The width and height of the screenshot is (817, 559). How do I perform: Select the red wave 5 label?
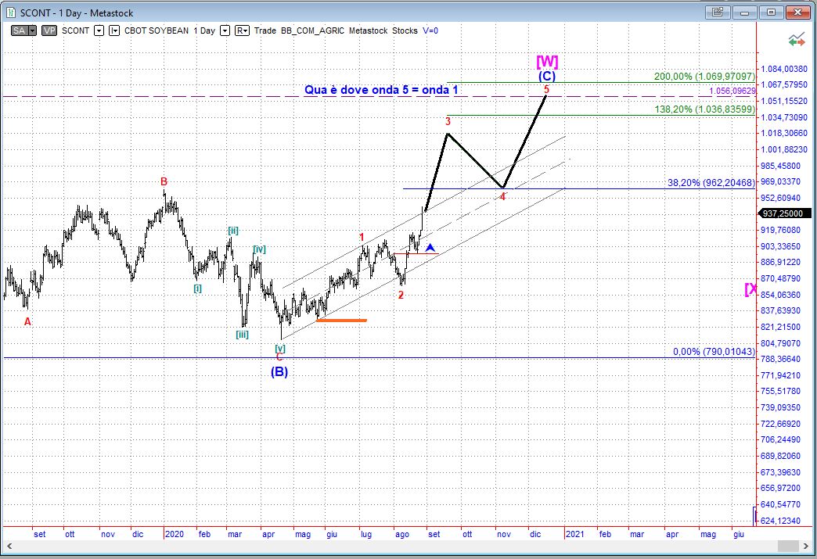pyautogui.click(x=546, y=90)
